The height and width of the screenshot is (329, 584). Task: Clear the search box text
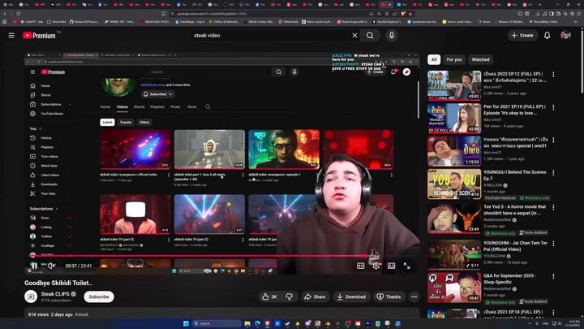pos(354,36)
